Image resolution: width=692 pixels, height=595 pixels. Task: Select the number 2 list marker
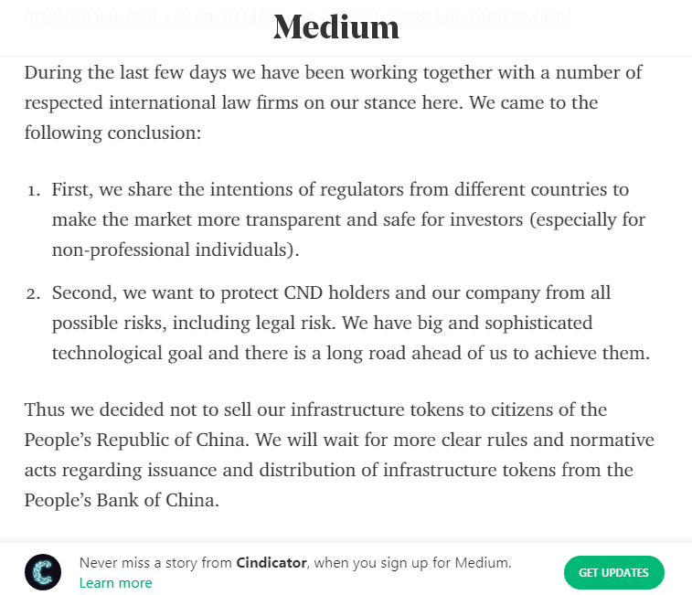33,294
